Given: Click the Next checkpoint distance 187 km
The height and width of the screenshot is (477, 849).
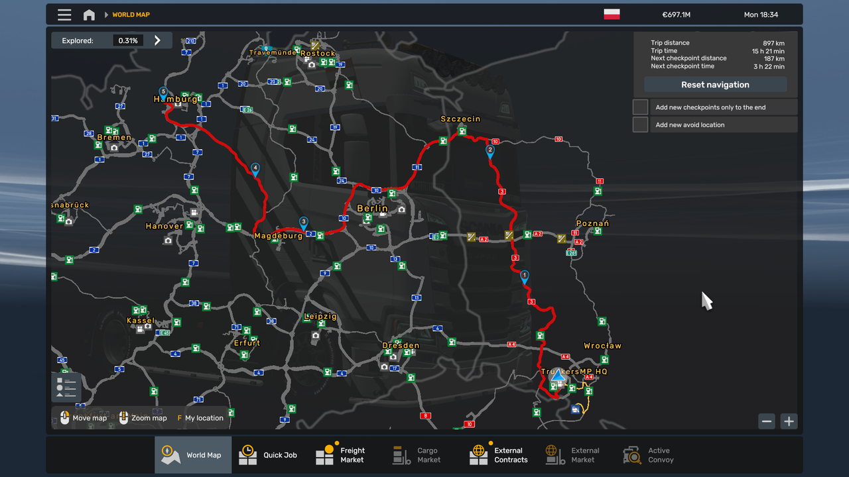Looking at the screenshot, I should click(774, 58).
